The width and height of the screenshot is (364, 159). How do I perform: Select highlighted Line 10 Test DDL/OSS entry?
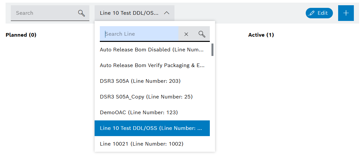pos(152,128)
